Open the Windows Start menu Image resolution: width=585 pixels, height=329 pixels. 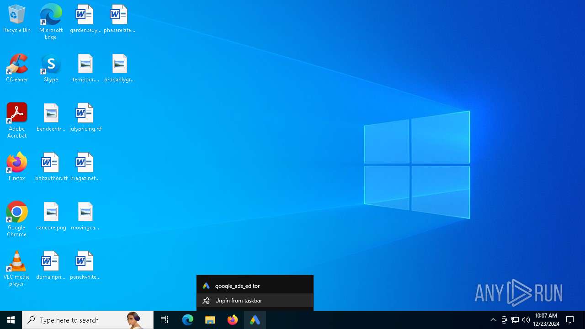point(11,320)
